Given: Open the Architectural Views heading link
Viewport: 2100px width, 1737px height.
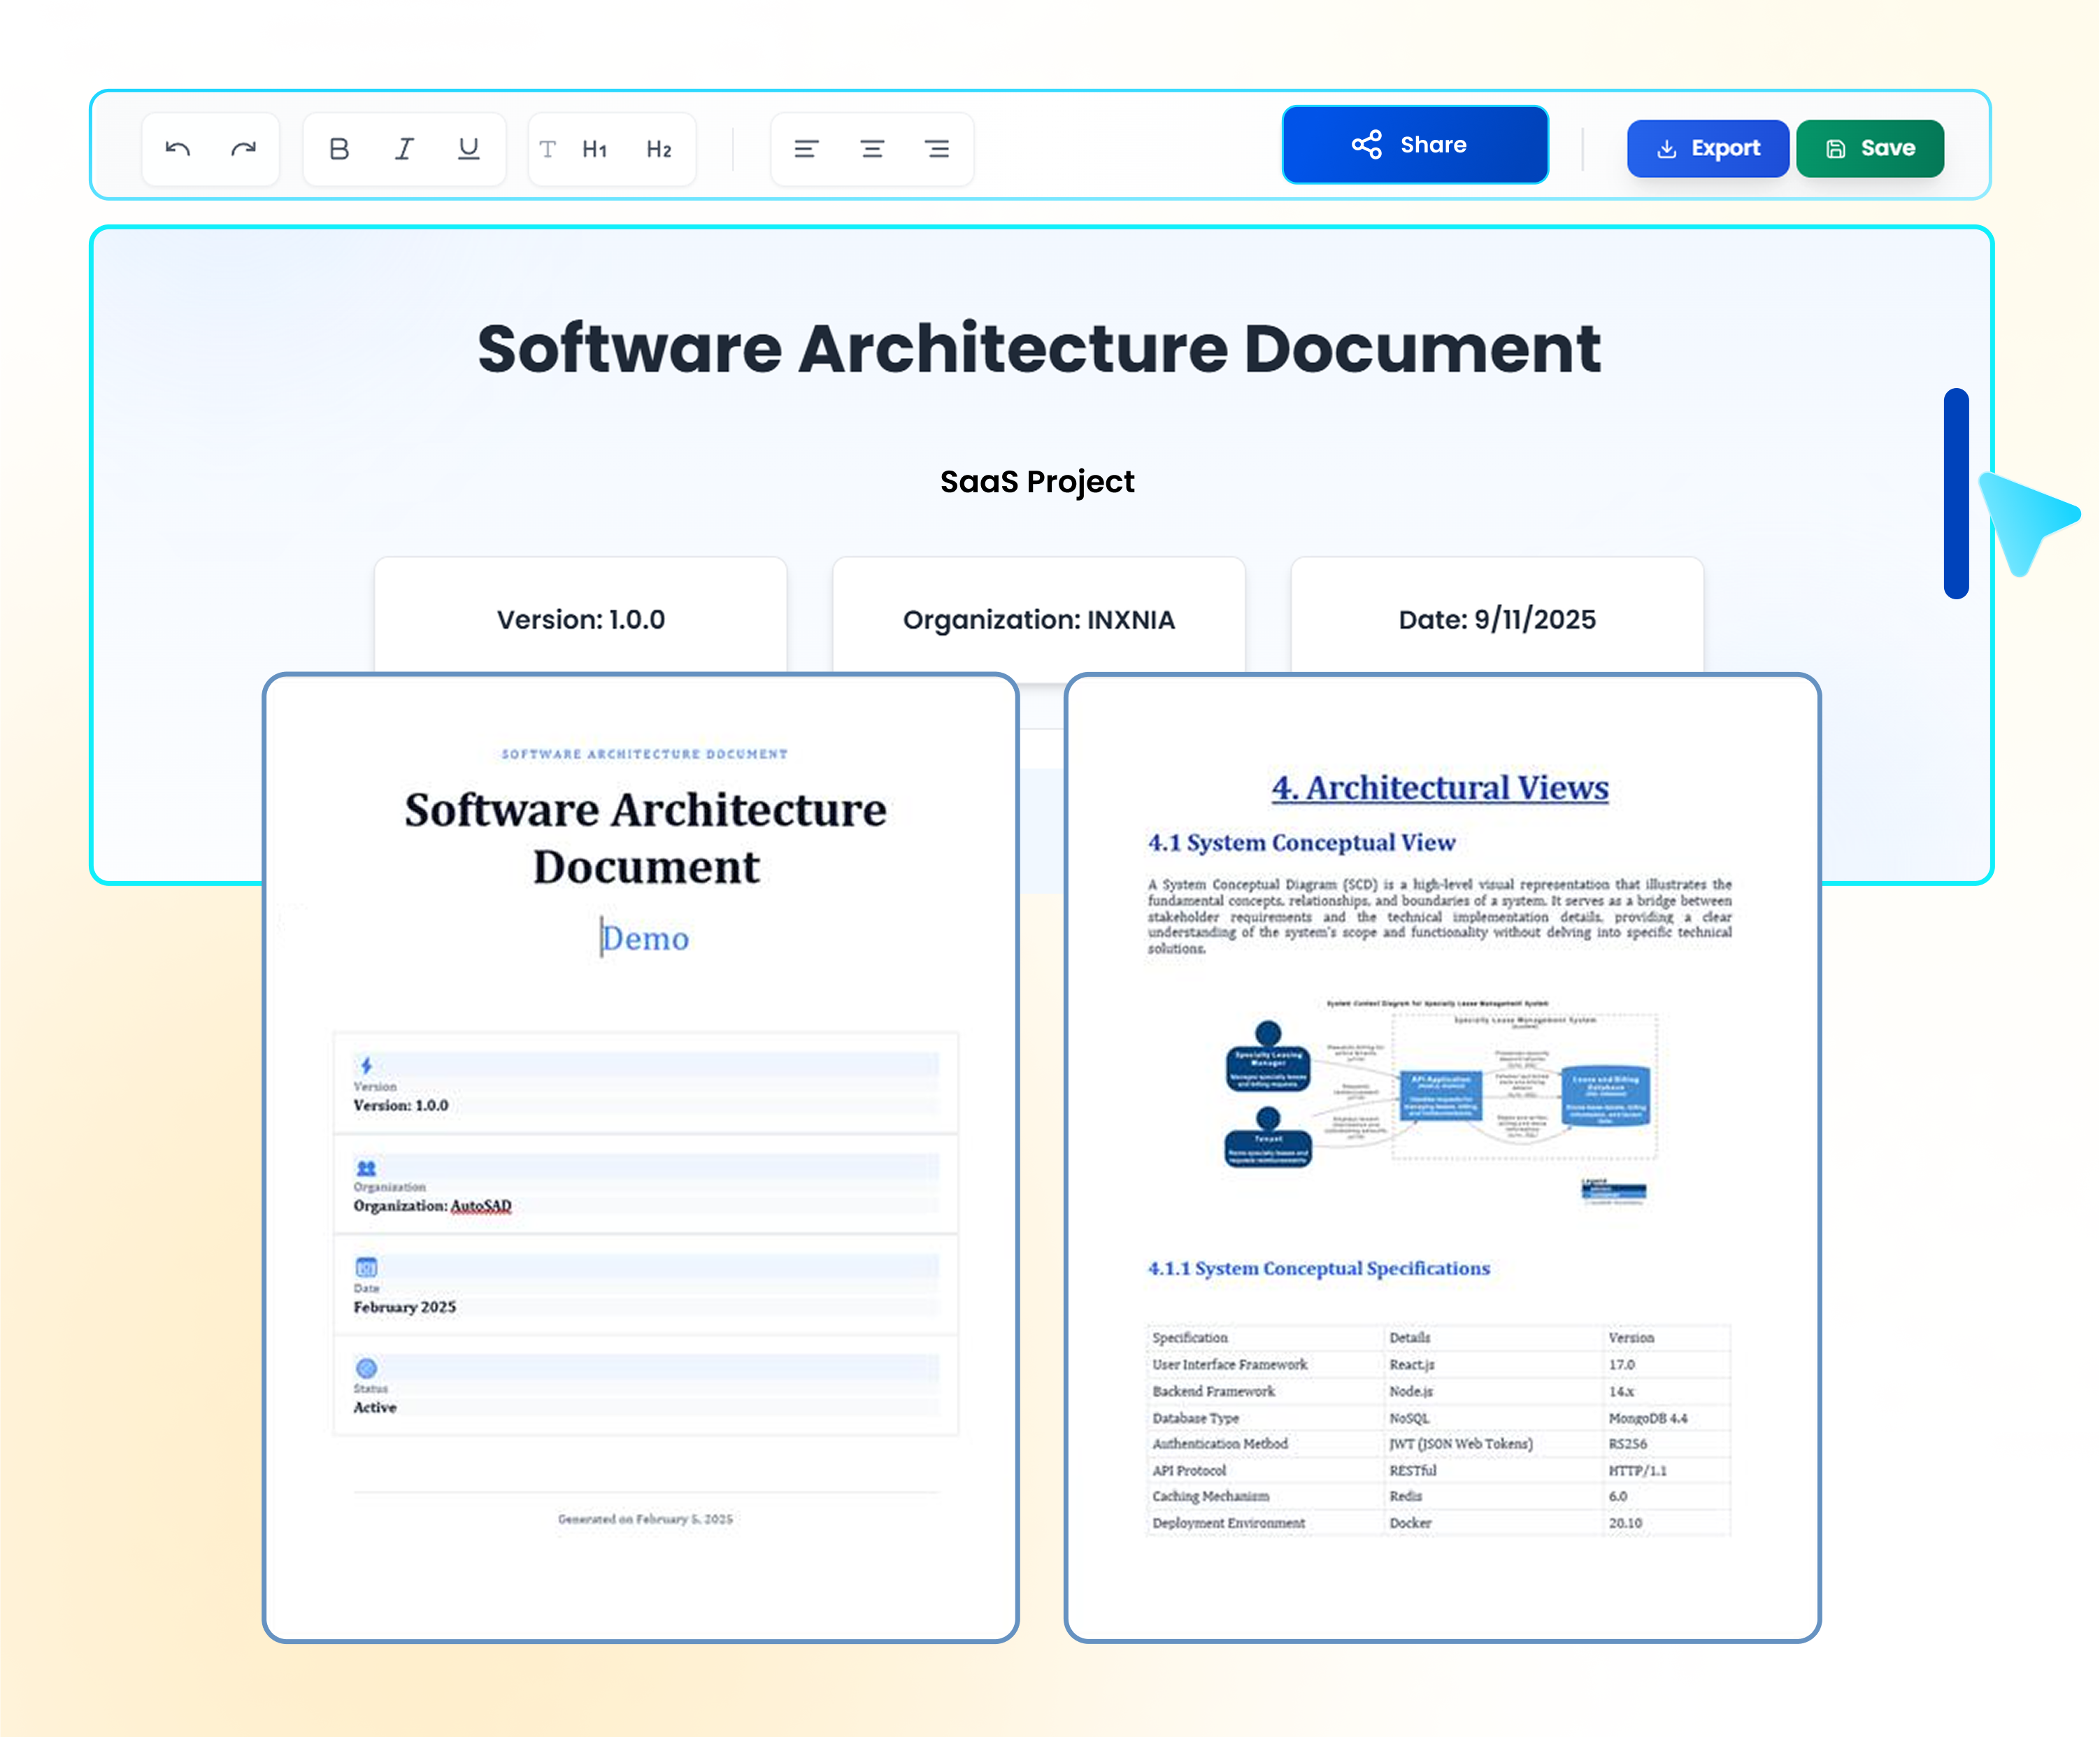Looking at the screenshot, I should pos(1440,788).
